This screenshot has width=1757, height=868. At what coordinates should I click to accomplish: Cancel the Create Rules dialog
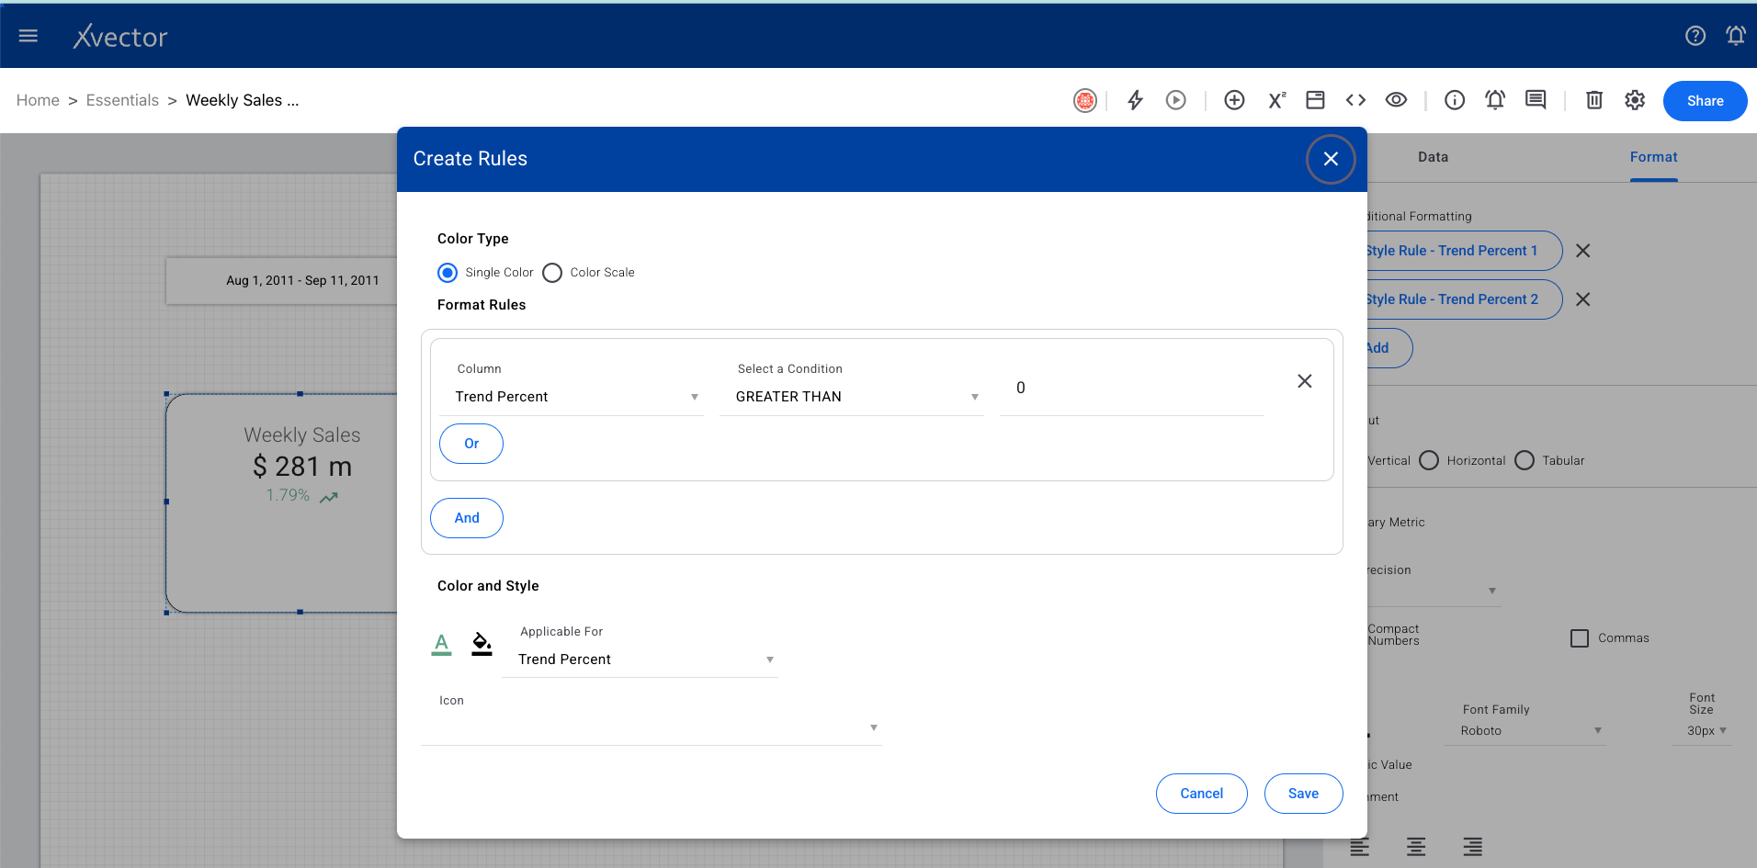pos(1201,794)
